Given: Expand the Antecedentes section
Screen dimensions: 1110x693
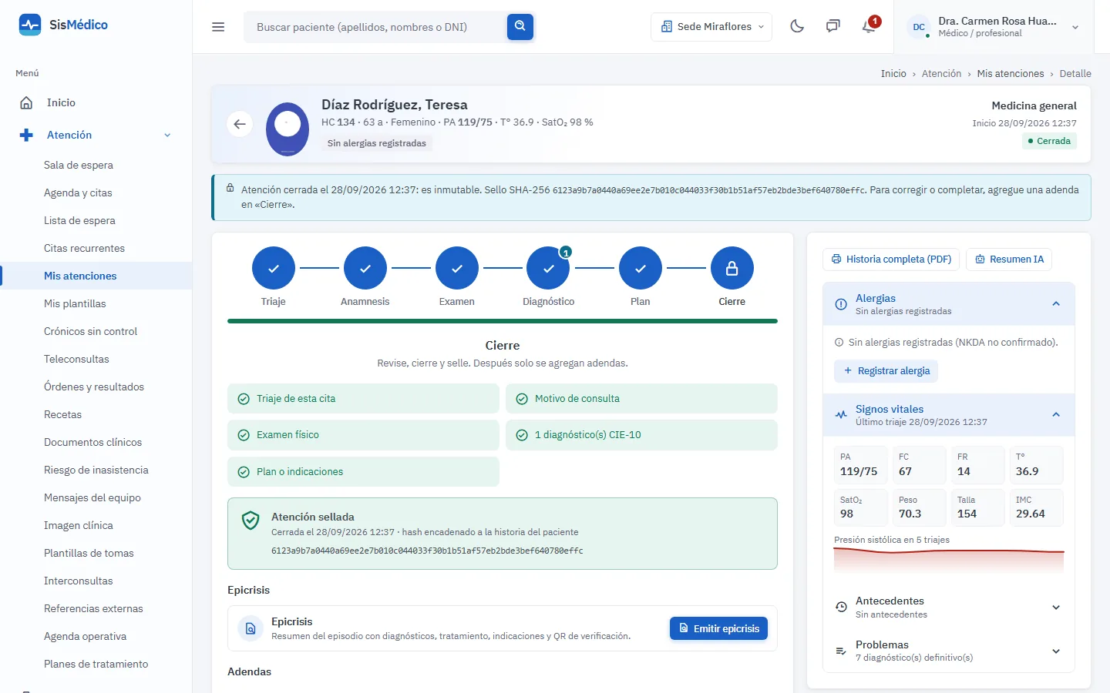Looking at the screenshot, I should pyautogui.click(x=948, y=607).
